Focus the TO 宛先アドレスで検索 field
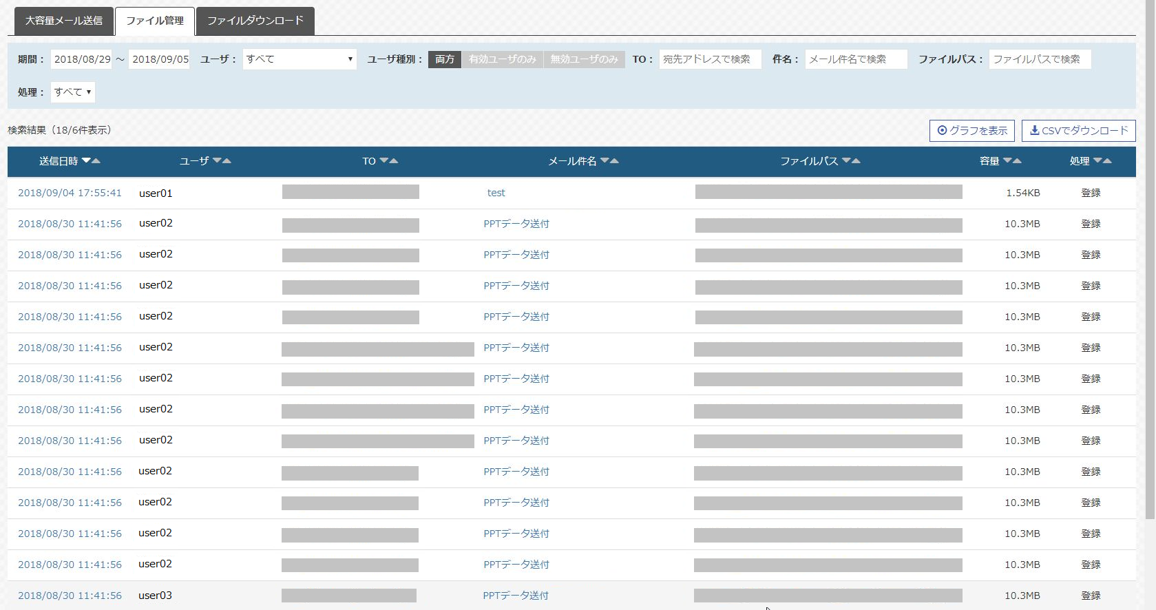 pyautogui.click(x=710, y=59)
